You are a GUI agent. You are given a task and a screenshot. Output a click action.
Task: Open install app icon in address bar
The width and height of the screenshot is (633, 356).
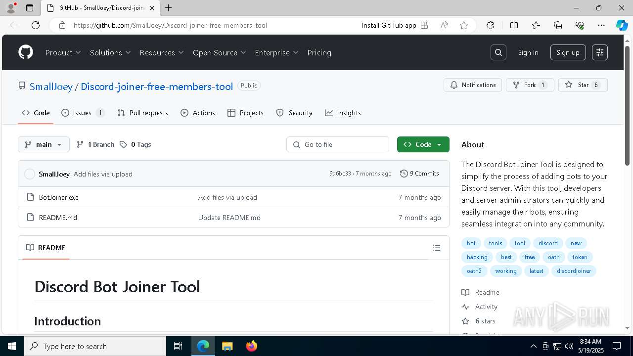424,25
